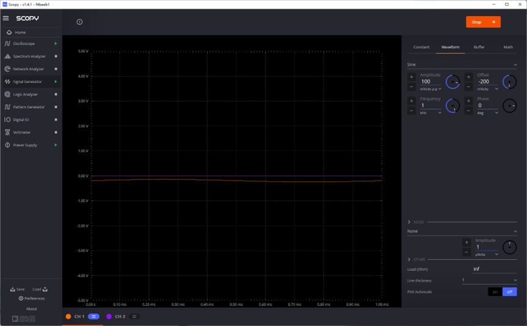Toggle Power Supply run indicator
The image size is (527, 326).
pyautogui.click(x=56, y=145)
